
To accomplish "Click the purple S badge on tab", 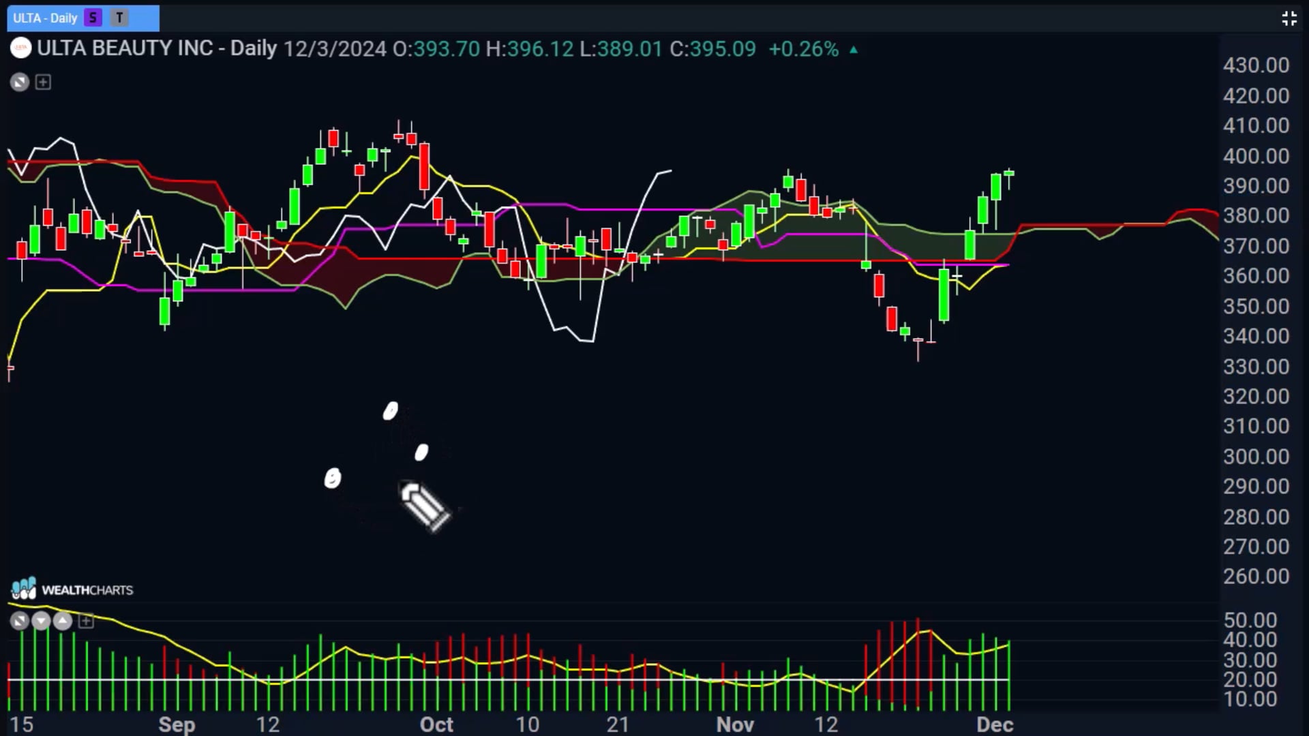I will click(93, 18).
